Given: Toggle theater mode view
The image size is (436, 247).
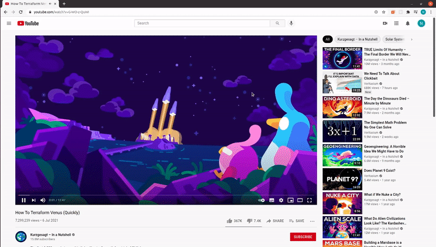Looking at the screenshot, I should pos(300,200).
